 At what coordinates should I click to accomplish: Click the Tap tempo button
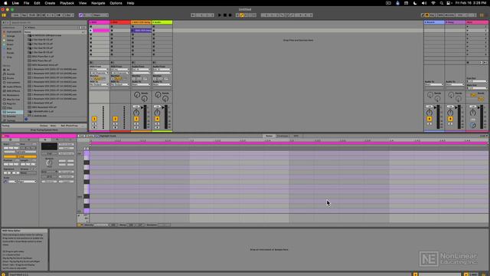pyautogui.click(x=24, y=15)
